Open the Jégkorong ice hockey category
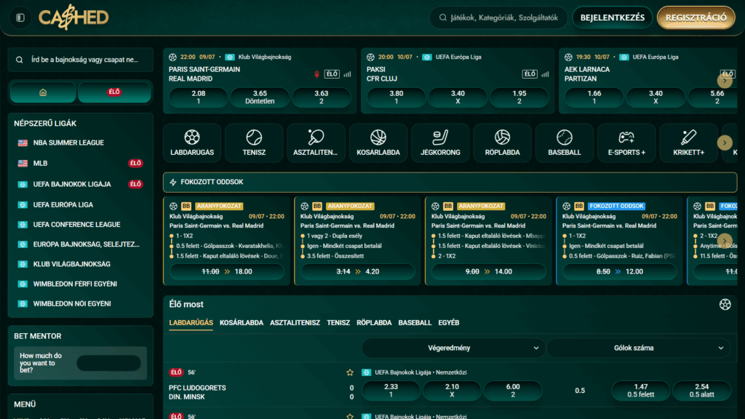This screenshot has width=745, height=419. coord(440,143)
